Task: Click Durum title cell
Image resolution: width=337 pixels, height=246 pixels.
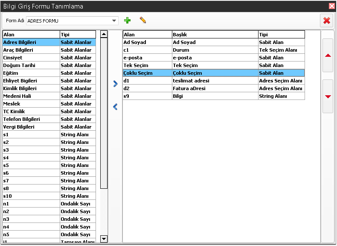Action: click(215, 50)
